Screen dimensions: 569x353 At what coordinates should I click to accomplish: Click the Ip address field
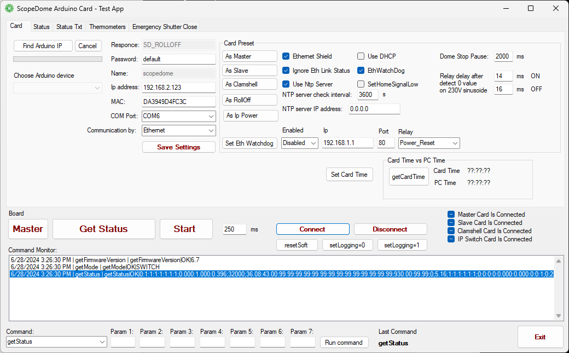(x=178, y=88)
